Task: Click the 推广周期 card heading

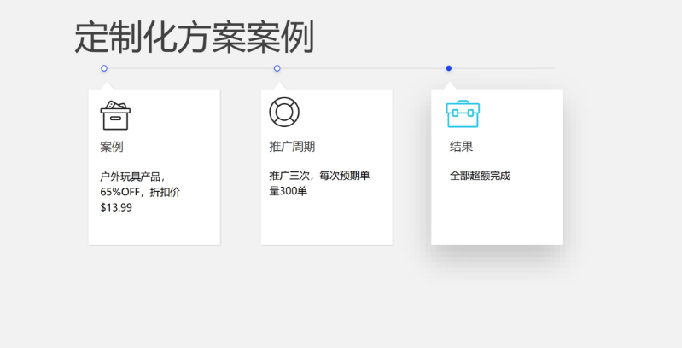Action: pyautogui.click(x=292, y=147)
